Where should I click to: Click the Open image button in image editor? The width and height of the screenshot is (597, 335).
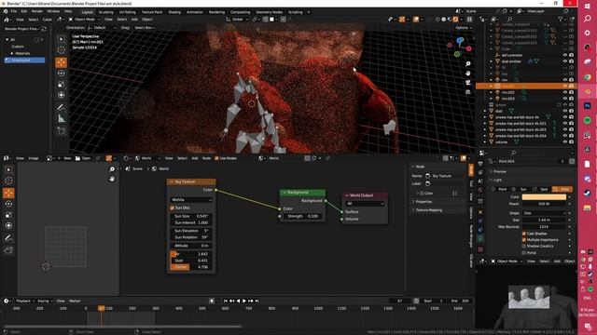83,158
